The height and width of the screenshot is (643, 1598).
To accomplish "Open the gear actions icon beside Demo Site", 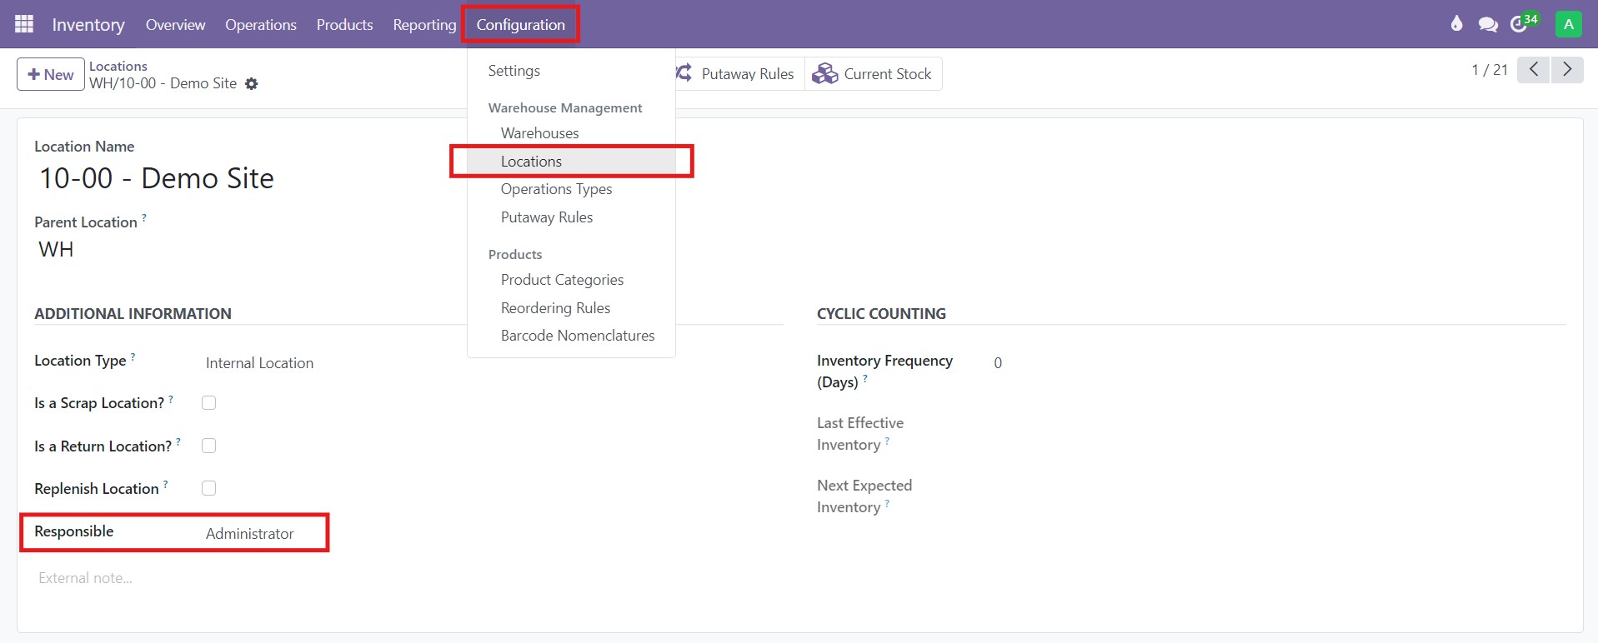I will 252,84.
